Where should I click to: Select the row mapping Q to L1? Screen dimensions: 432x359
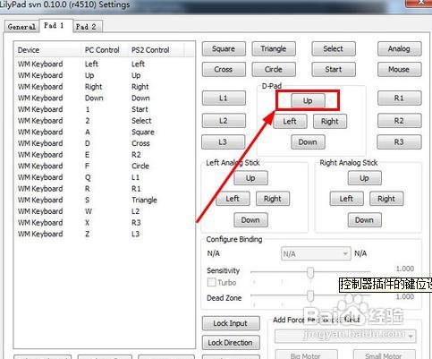point(105,177)
